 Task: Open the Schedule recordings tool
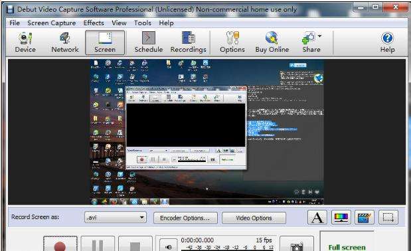[148, 42]
